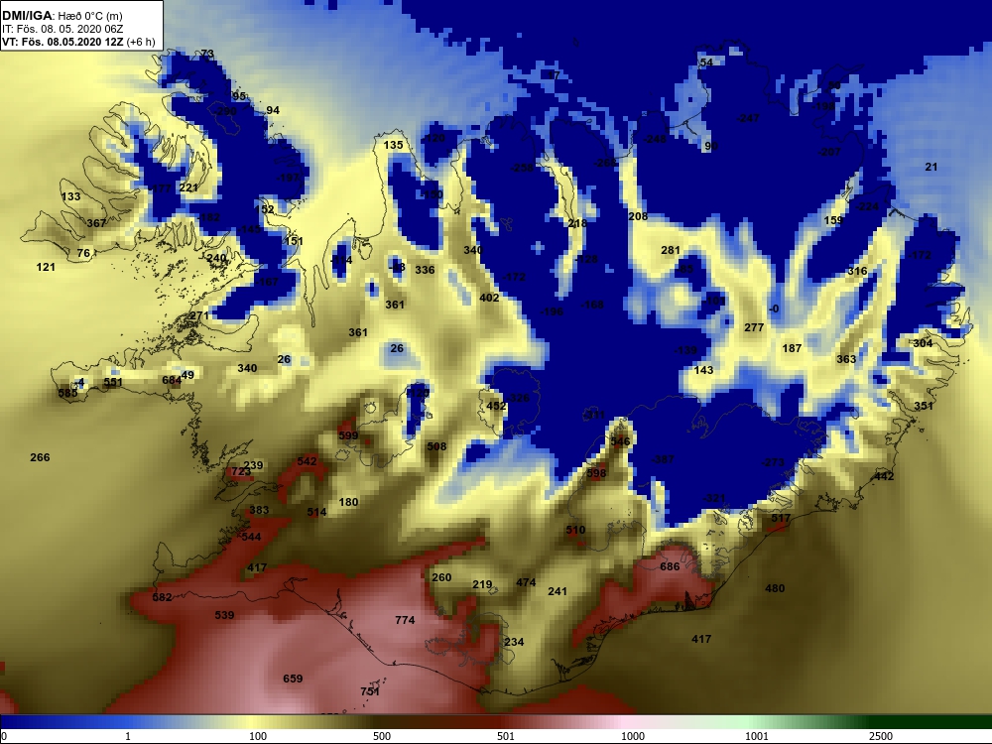Click the 180 map value
Image resolution: width=992 pixels, height=744 pixels.
(348, 502)
